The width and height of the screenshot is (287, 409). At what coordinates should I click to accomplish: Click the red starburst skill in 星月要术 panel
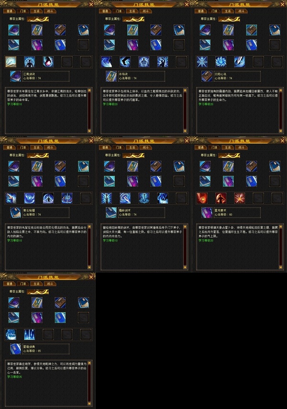point(240,198)
